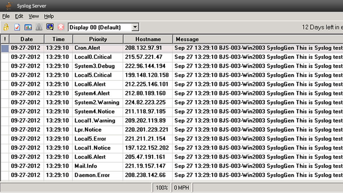Sort by the Hostname column header
This screenshot has width=343, height=193.
coord(148,39)
